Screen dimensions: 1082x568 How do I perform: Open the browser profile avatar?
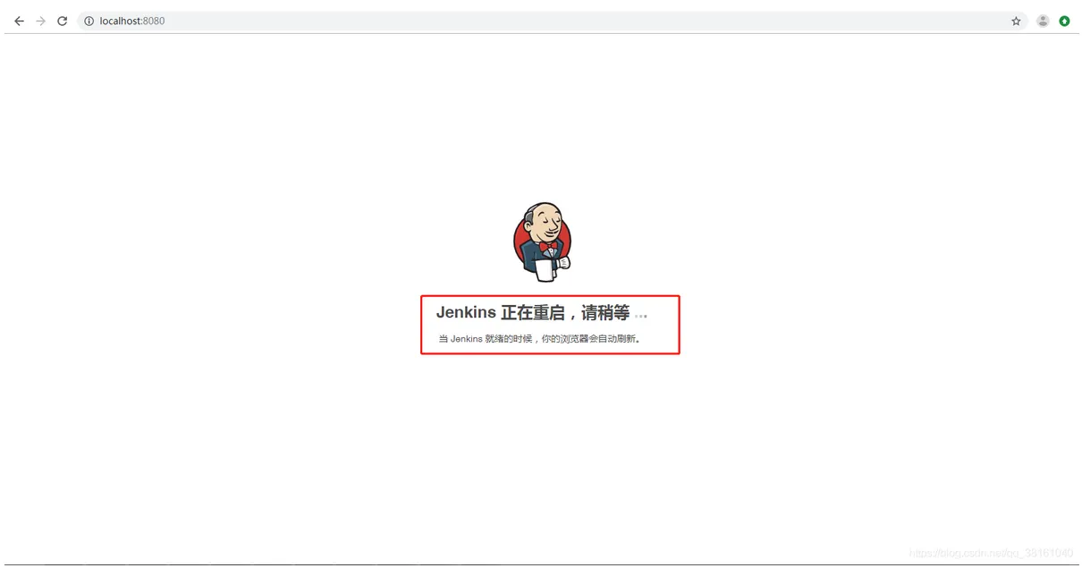[1043, 21]
